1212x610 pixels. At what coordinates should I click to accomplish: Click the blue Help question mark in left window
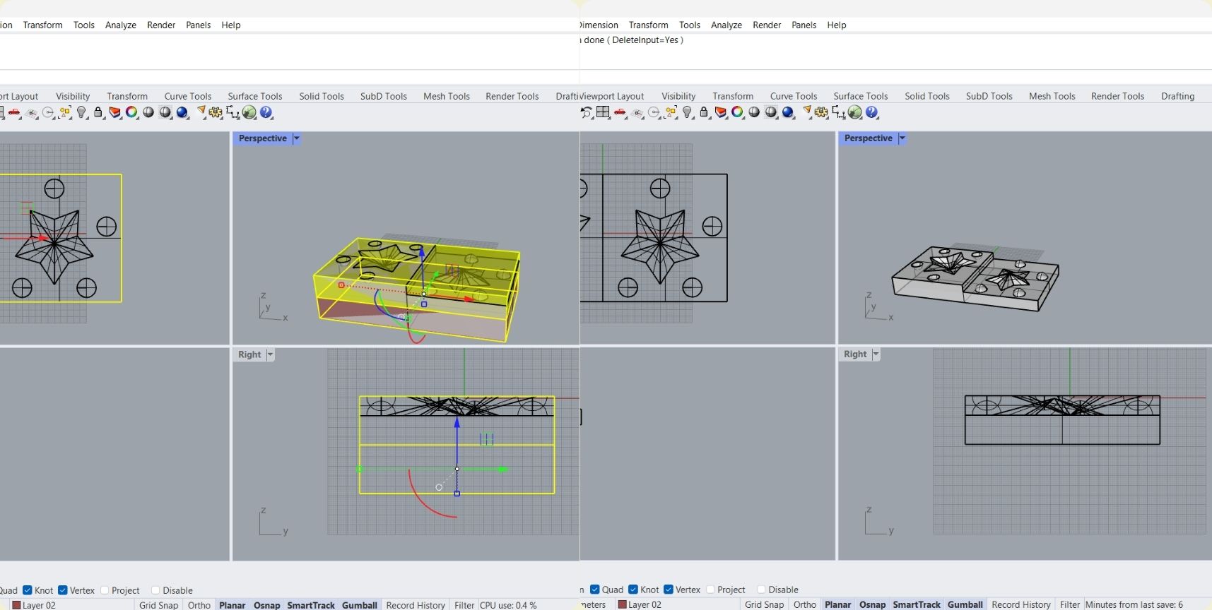coord(266,112)
